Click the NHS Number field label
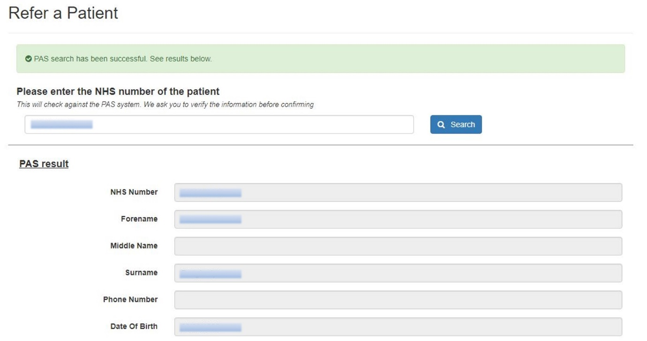Screen dimensions: 647x341 pos(134,192)
